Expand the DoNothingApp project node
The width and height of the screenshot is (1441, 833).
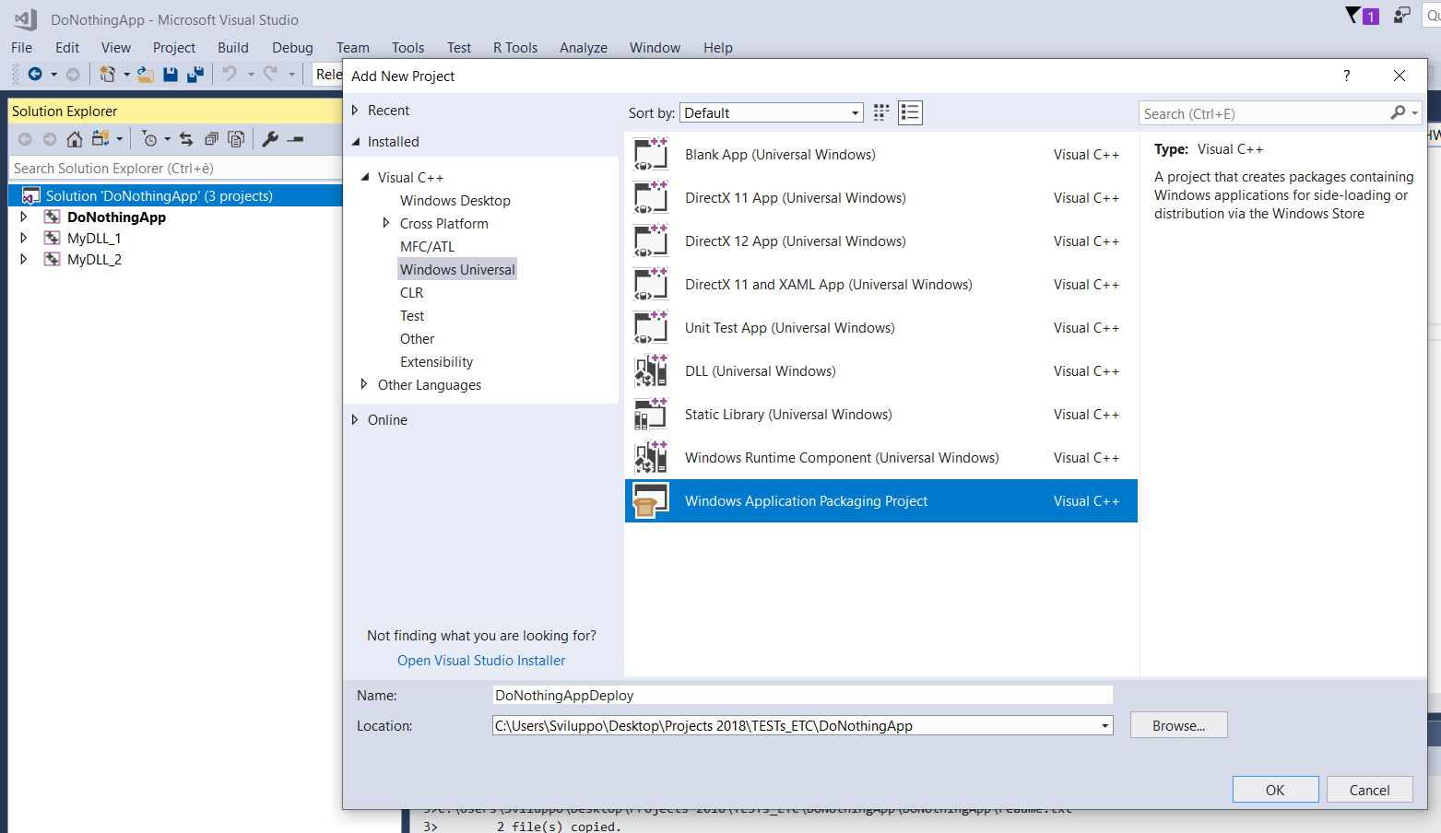click(x=24, y=217)
